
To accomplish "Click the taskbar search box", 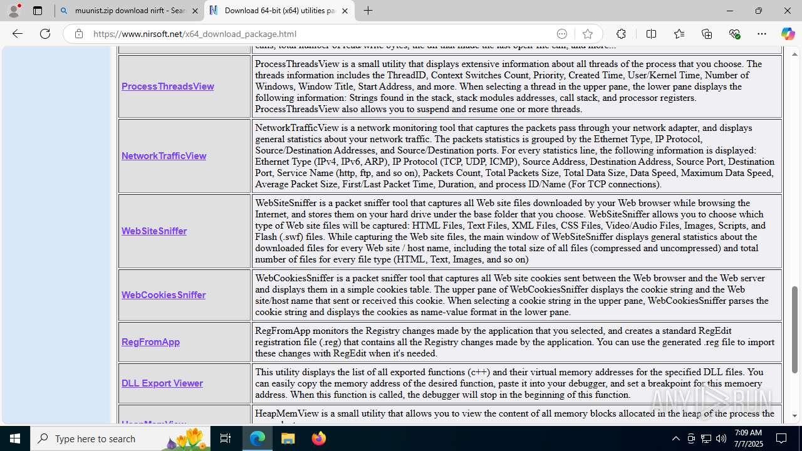I will point(120,438).
